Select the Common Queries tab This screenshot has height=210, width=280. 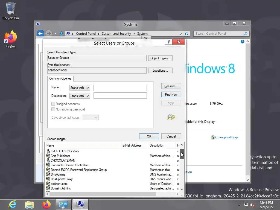point(60,78)
